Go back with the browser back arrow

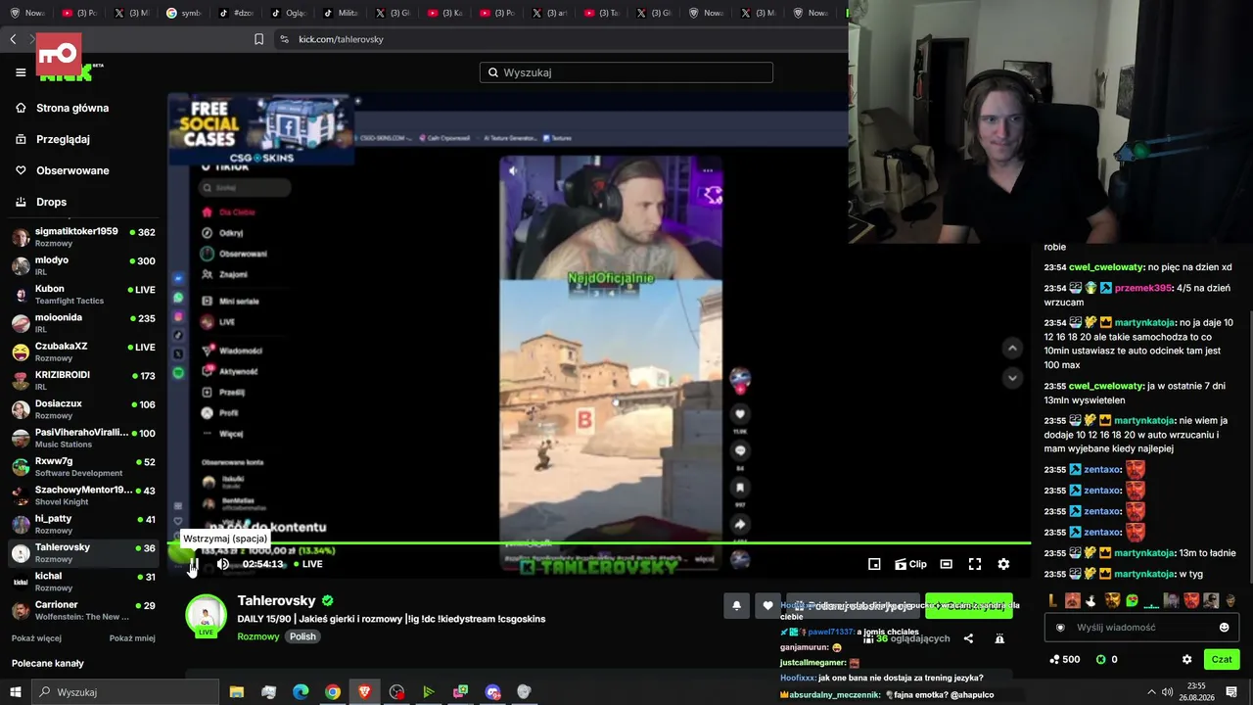coord(13,39)
